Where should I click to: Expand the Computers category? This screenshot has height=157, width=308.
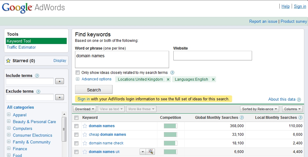pyautogui.click(x=9, y=128)
